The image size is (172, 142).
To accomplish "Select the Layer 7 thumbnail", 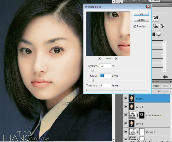I will pos(132,98).
